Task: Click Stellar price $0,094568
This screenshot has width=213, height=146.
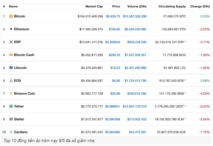Action: pos(112,119)
